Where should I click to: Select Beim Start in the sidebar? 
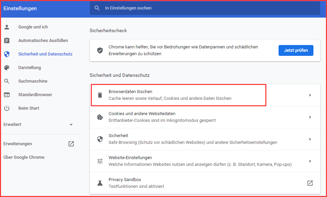[x=28, y=108]
